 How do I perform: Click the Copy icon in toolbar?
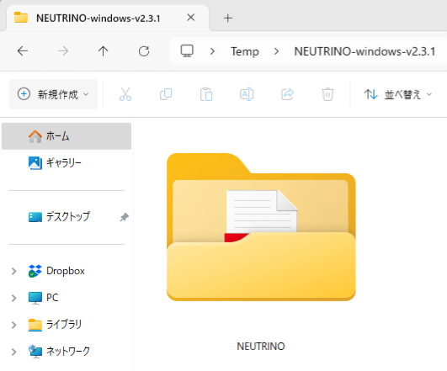pos(166,94)
